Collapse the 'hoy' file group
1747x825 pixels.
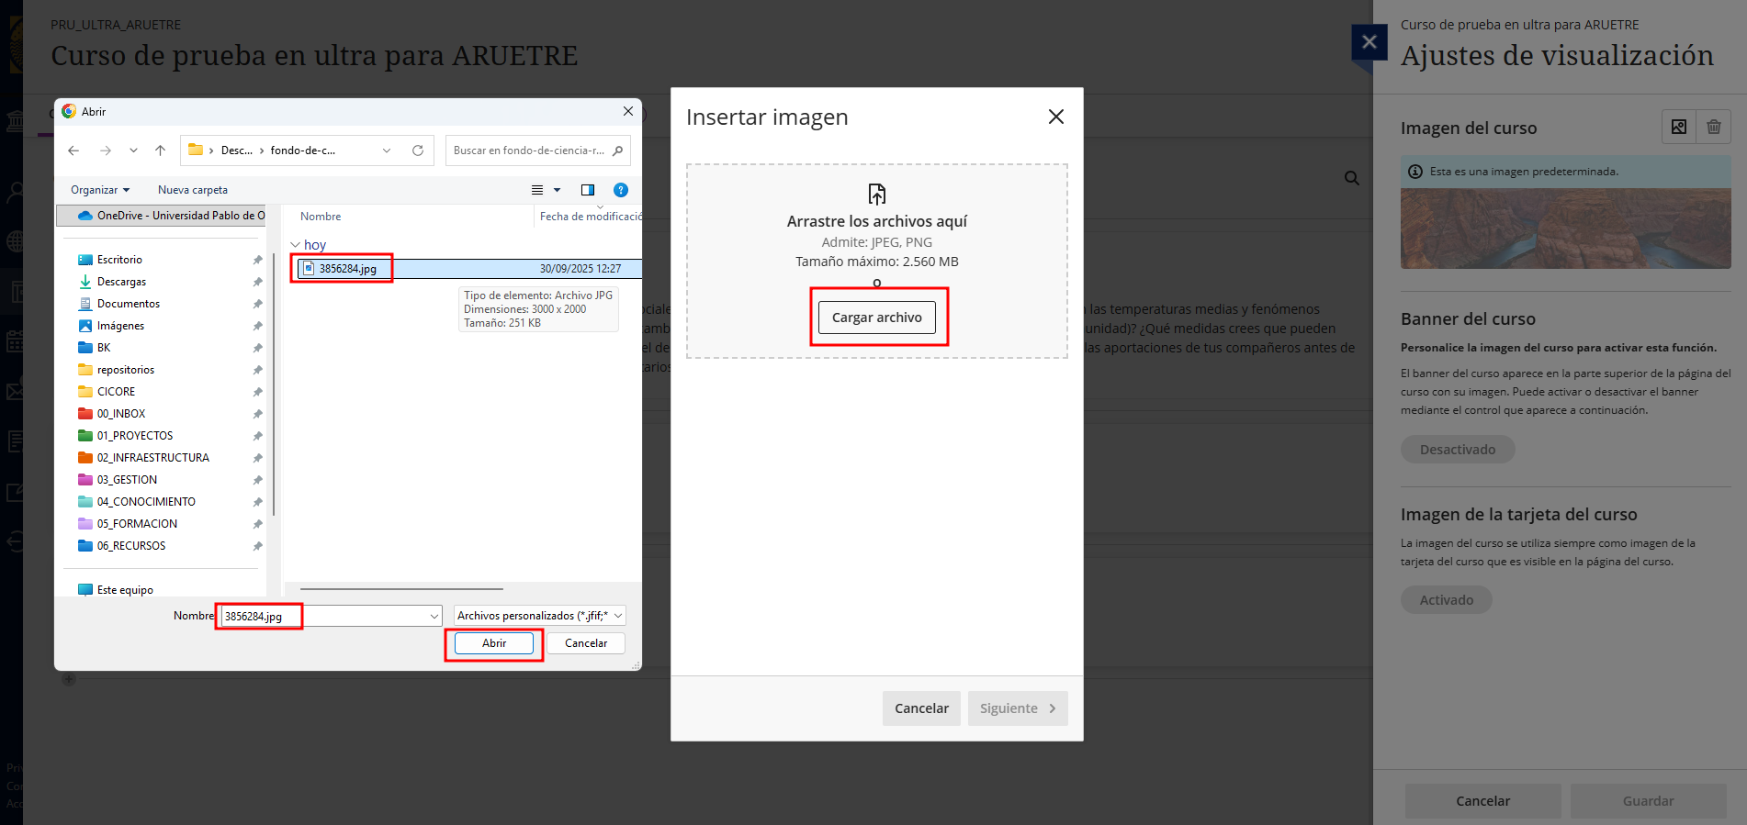(x=296, y=245)
